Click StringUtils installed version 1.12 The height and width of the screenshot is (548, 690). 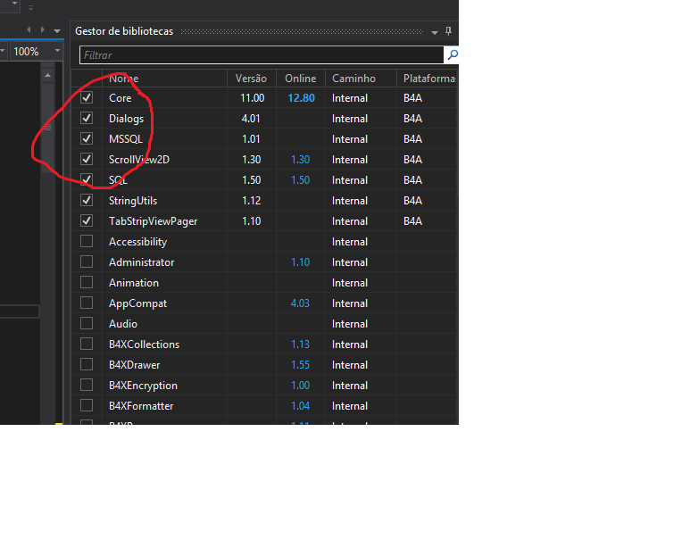pos(251,201)
